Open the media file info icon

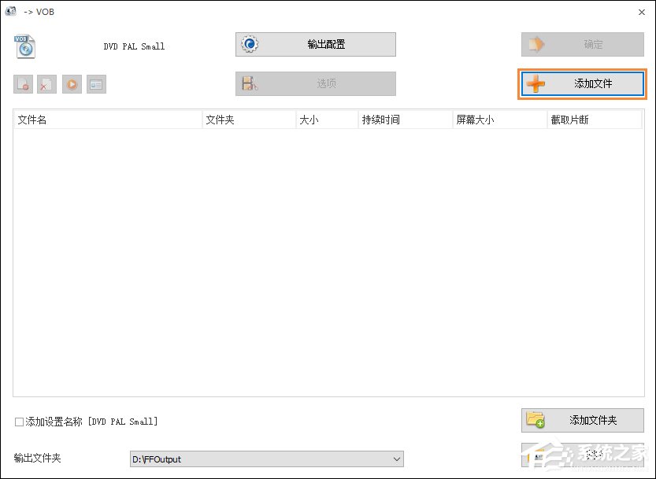click(96, 84)
